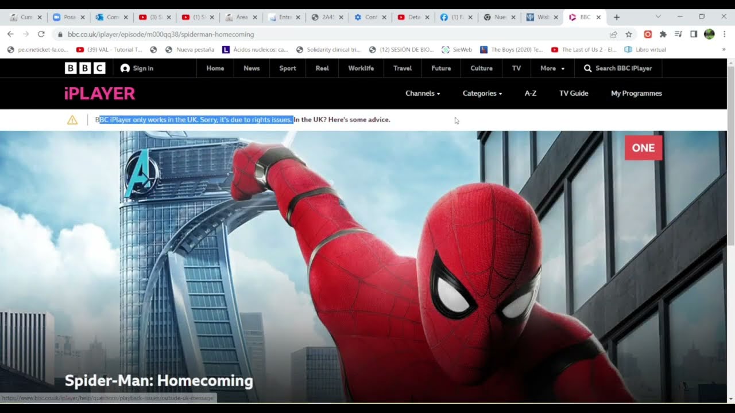Open the tab search chevron in title bar
Viewport: 735px width, 413px height.
pyautogui.click(x=658, y=17)
